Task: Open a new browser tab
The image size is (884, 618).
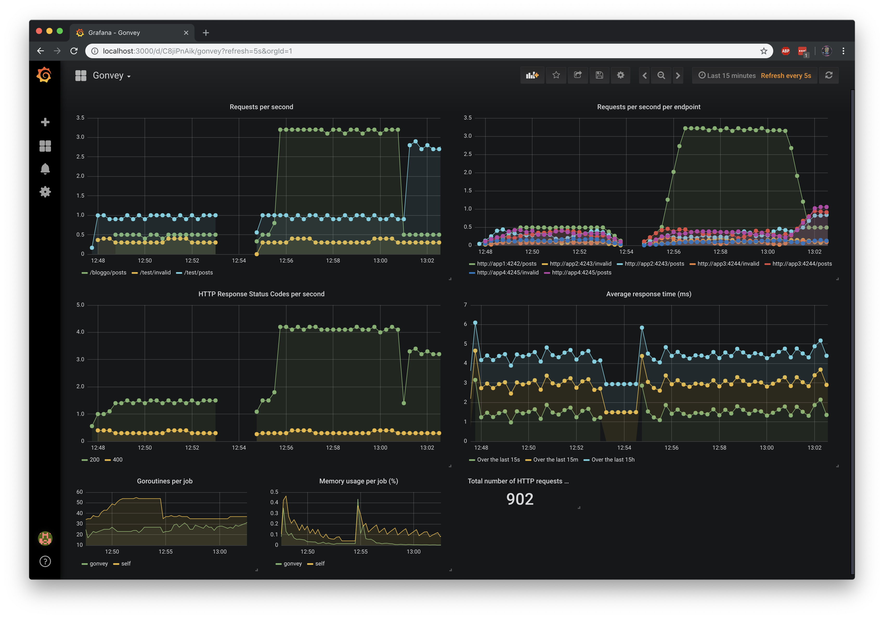Action: [206, 33]
